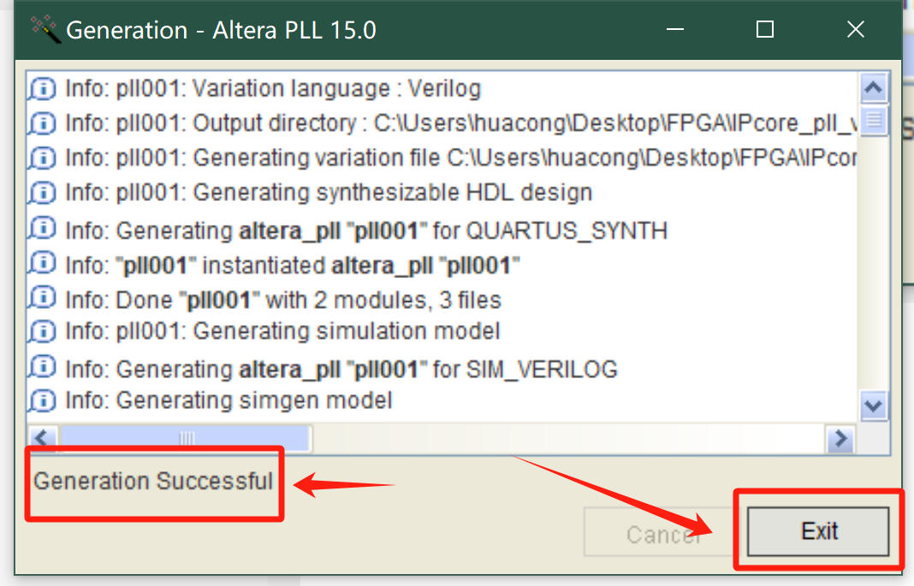This screenshot has height=586, width=914.
Task: Select log line 'pll001 instantiated altera_pll'
Action: pos(292,265)
